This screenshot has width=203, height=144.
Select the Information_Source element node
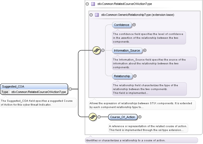127,50
